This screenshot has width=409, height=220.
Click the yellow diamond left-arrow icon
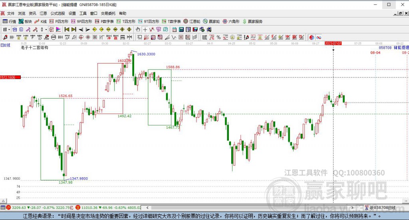[x=95, y=30]
